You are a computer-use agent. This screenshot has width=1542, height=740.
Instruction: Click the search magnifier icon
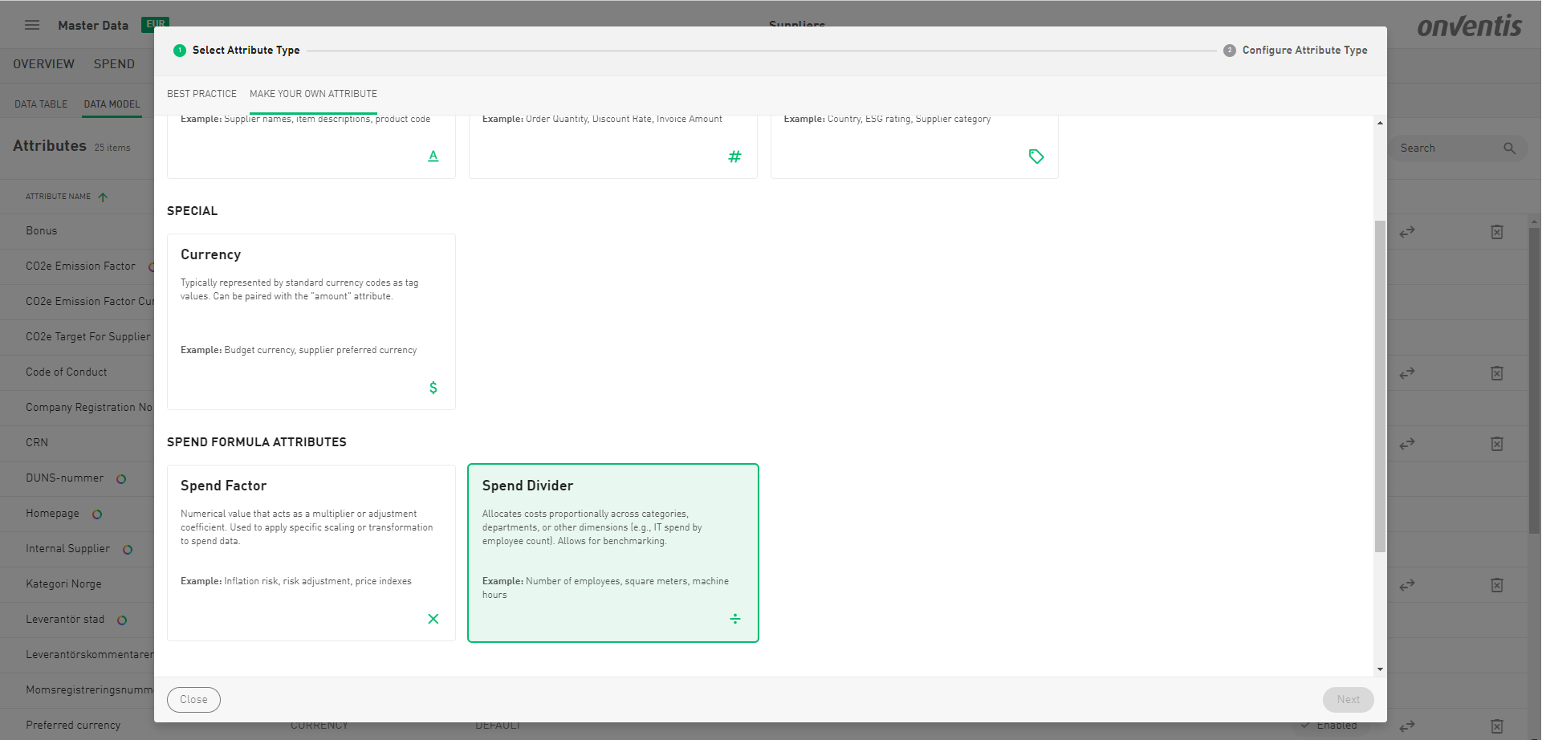point(1509,148)
